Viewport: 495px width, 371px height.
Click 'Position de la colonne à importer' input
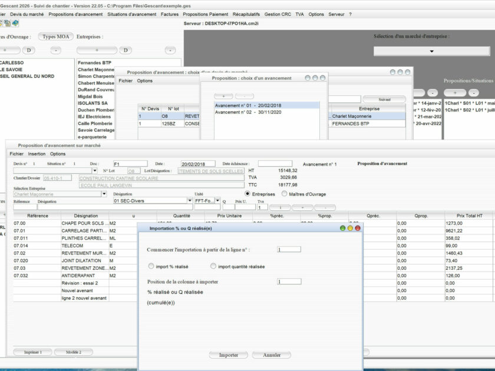[x=289, y=281]
